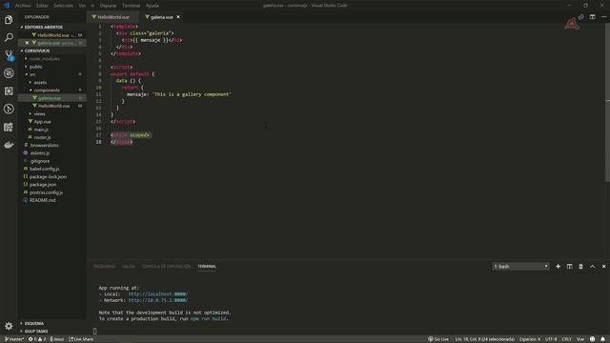Close the terminal panel
The image size is (610, 343).
(603, 267)
